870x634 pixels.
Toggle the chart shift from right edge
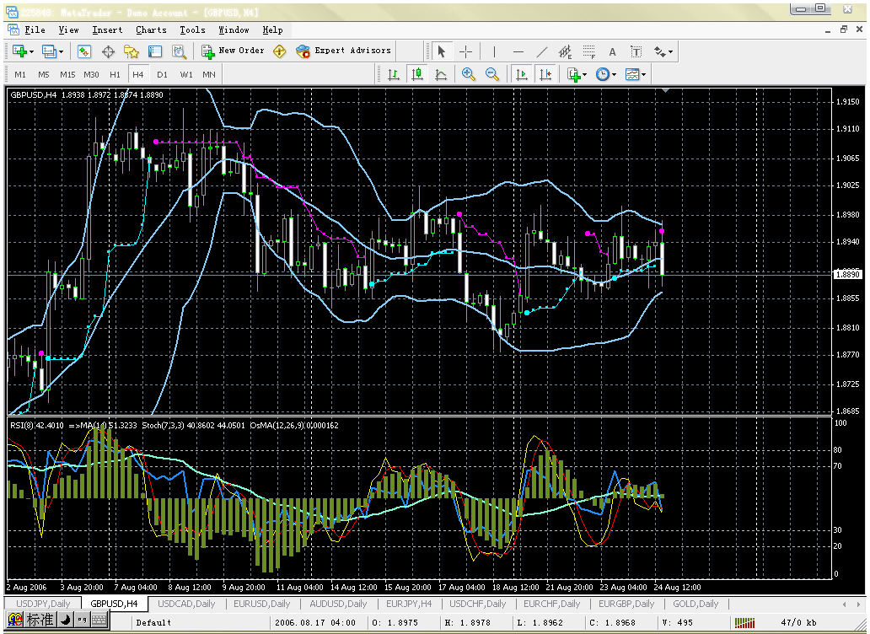click(545, 74)
